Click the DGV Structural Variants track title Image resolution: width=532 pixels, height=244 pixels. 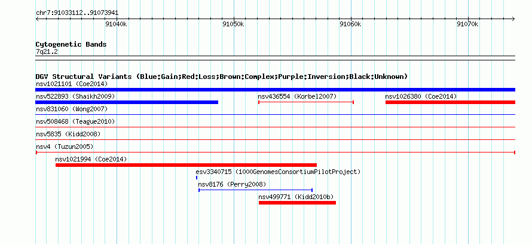click(221, 77)
